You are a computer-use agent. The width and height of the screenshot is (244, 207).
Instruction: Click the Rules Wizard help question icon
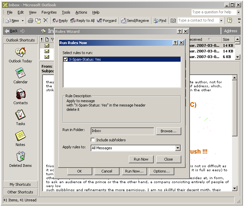coord(179,32)
